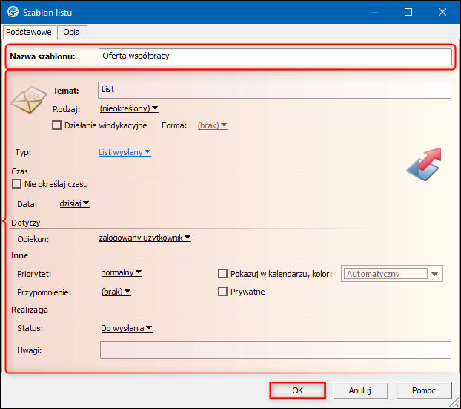Open the Status Do wysłania dropdown
This screenshot has width=461, height=409.
tap(127, 328)
